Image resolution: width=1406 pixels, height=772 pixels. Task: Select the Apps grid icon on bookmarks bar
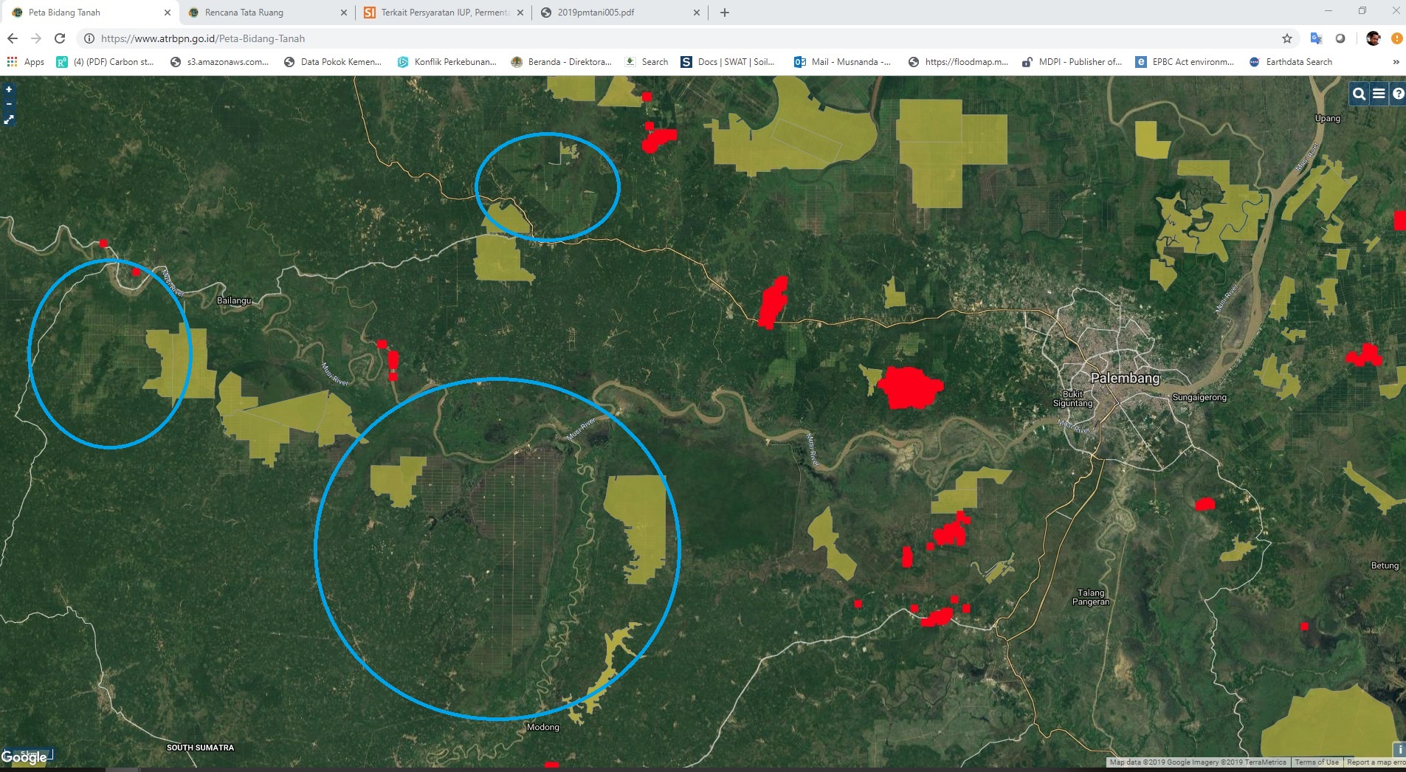coord(12,62)
